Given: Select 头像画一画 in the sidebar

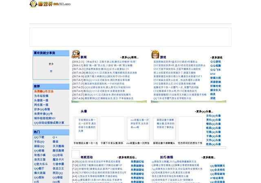Looking at the screenshot, I should pyautogui.click(x=41, y=100).
